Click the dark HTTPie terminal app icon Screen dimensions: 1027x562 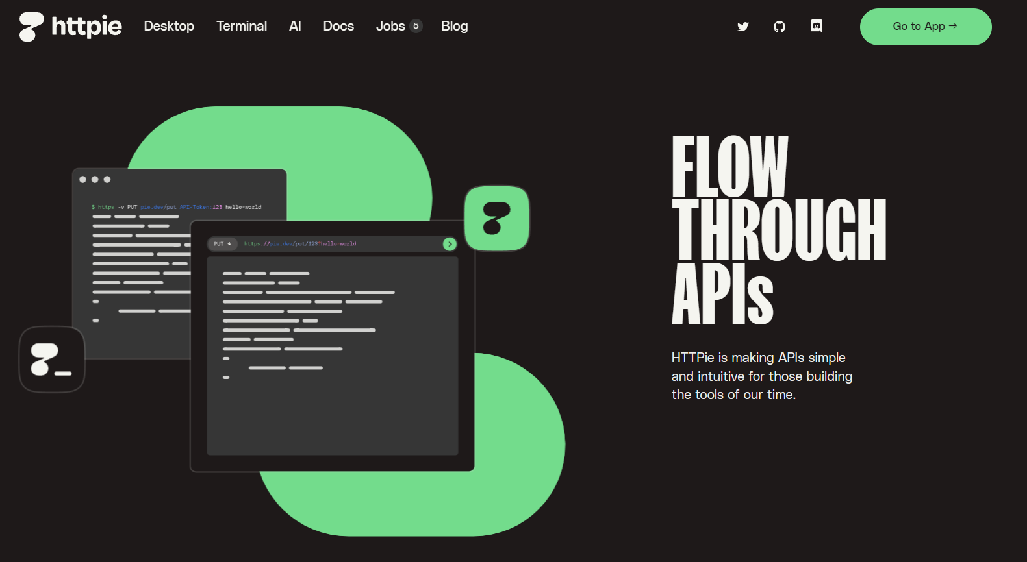pyautogui.click(x=52, y=360)
